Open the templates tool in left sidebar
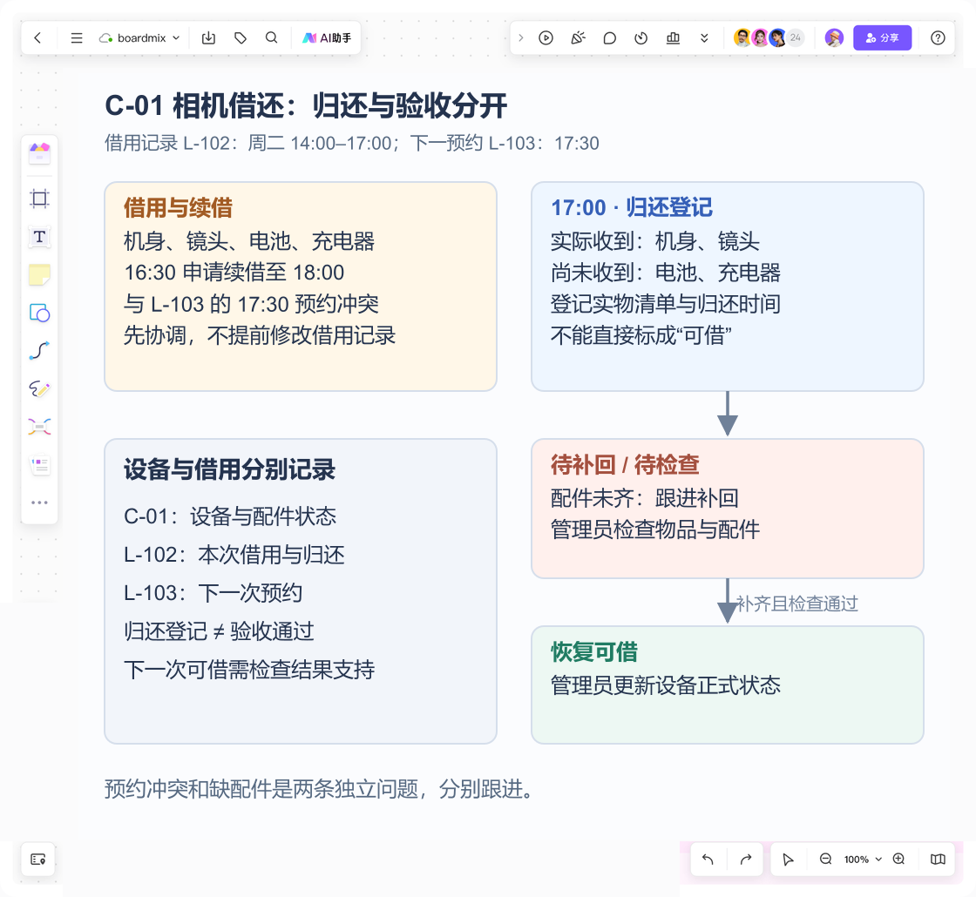The width and height of the screenshot is (976, 897). point(40,152)
